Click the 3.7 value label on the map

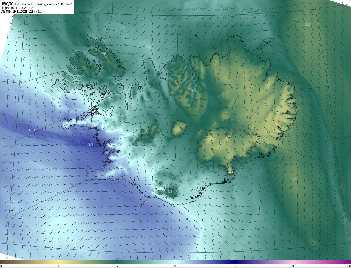[x=308, y=25]
